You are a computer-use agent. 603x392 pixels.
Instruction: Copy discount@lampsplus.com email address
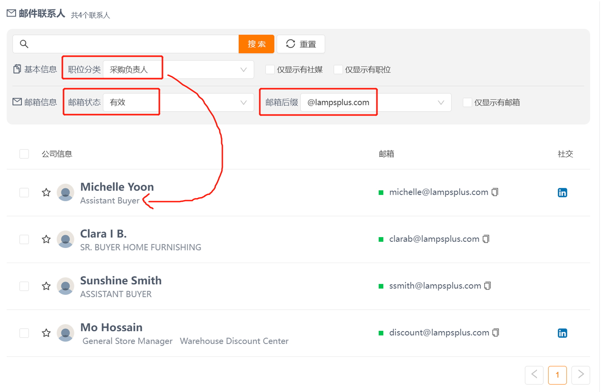pos(496,332)
